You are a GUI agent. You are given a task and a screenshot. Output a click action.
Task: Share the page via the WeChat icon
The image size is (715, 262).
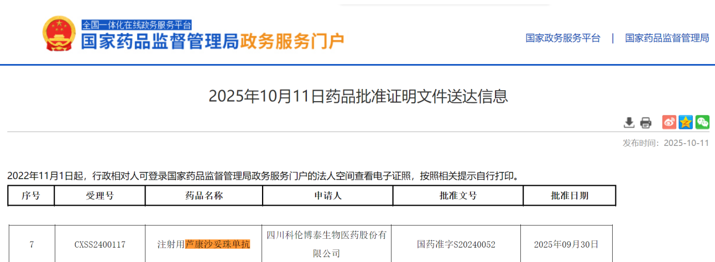(x=702, y=122)
